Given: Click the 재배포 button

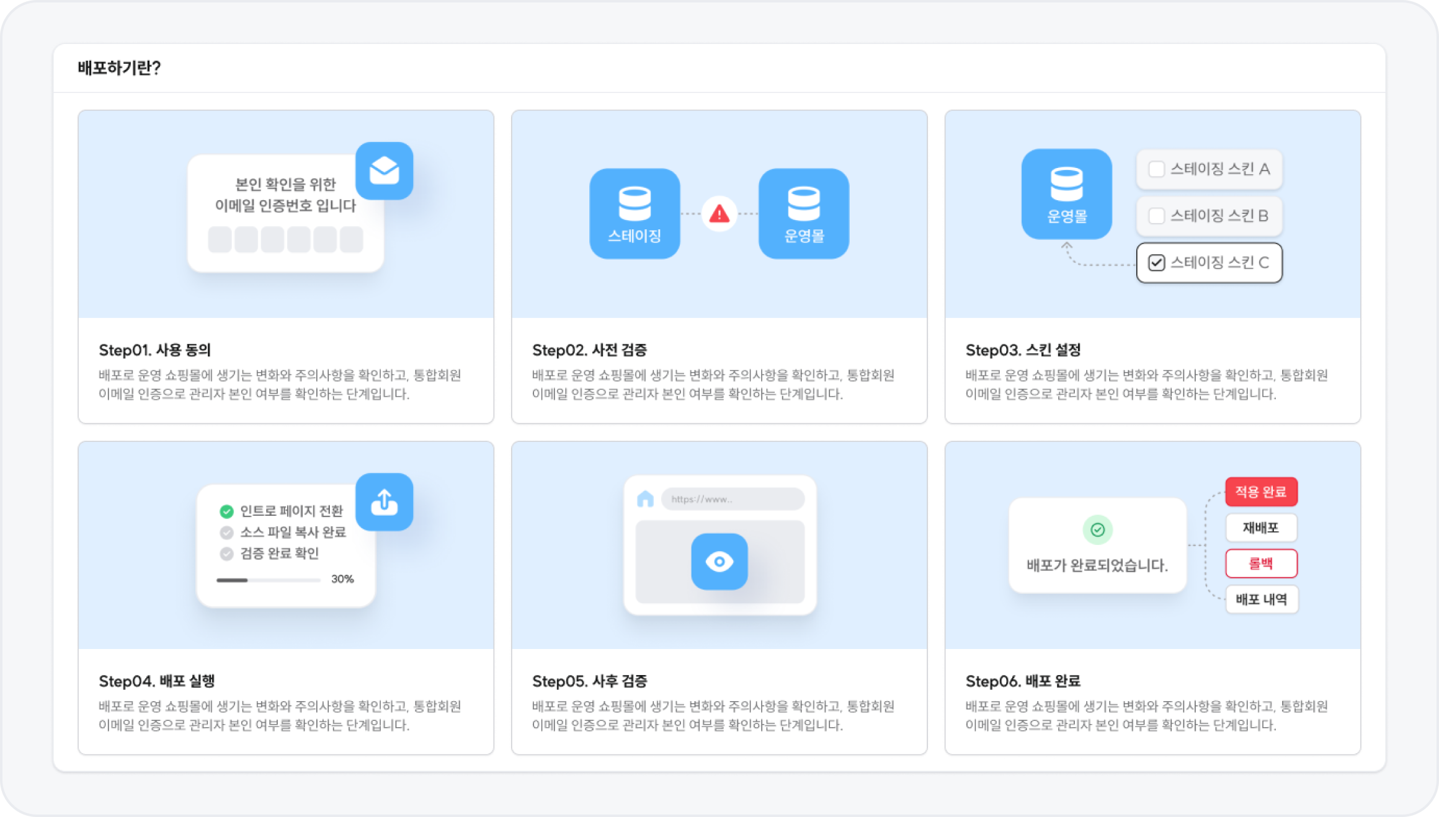Looking at the screenshot, I should 1261,528.
